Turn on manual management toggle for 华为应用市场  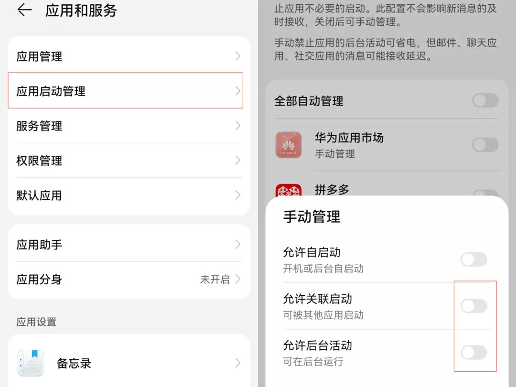click(x=485, y=145)
